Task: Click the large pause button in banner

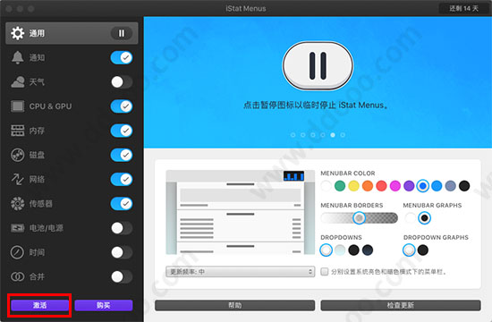Action: click(x=318, y=65)
